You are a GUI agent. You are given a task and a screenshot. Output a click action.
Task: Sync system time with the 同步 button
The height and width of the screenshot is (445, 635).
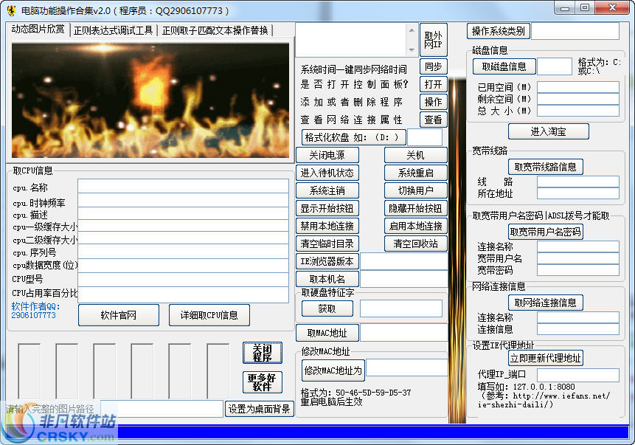(x=433, y=66)
